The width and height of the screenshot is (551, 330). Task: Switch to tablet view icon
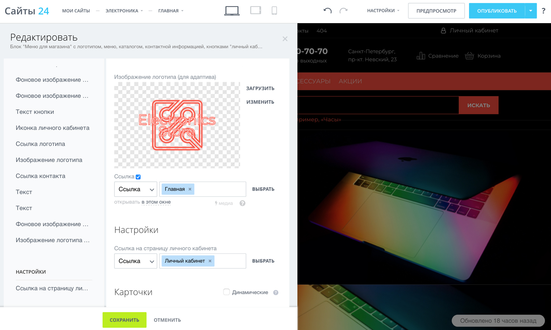(x=256, y=10)
